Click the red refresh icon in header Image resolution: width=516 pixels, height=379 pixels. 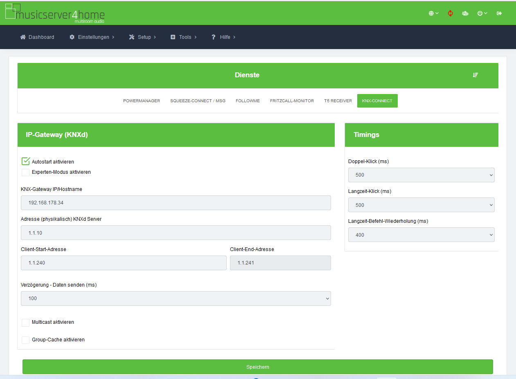[x=450, y=13]
